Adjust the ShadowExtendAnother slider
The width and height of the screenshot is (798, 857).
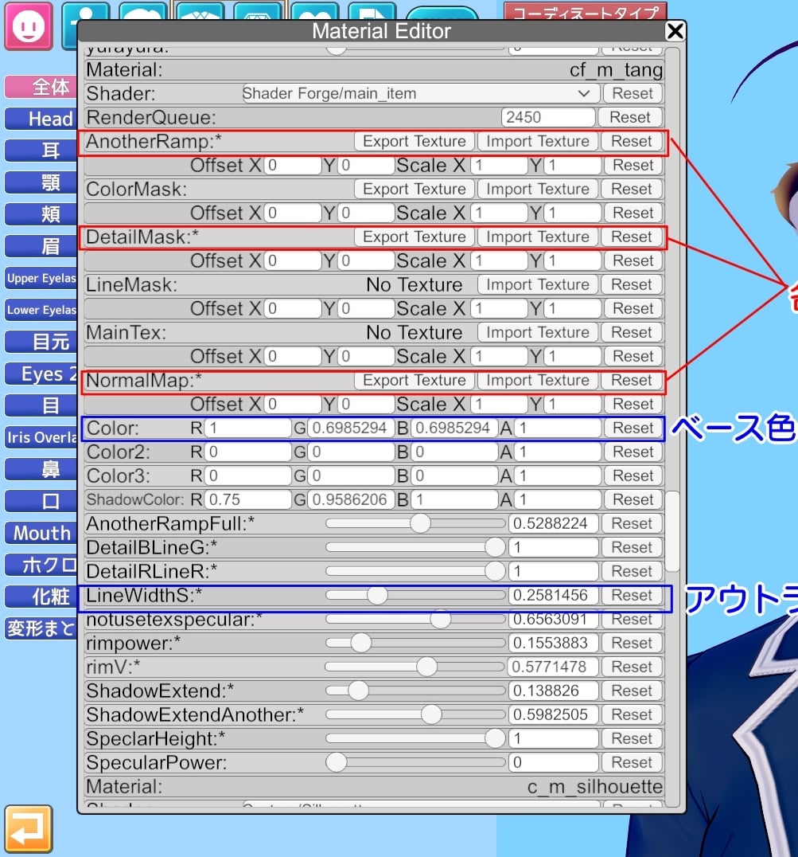point(415,715)
